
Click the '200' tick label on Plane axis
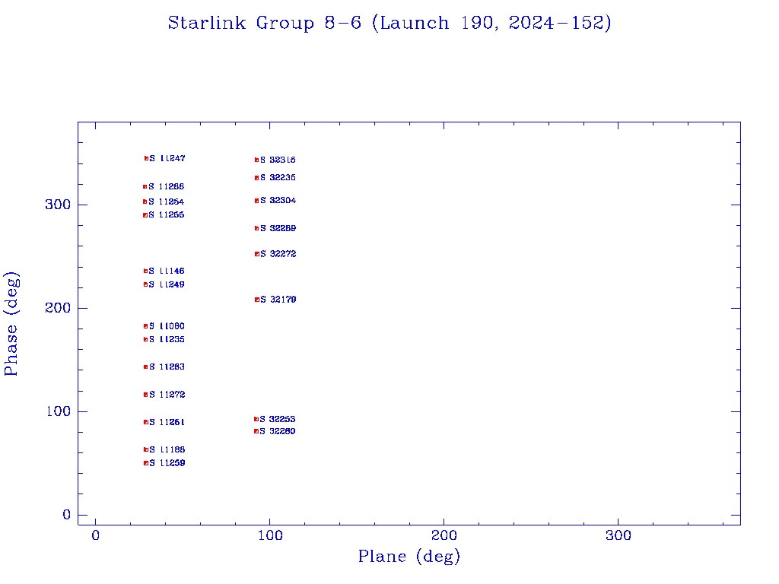click(x=444, y=536)
